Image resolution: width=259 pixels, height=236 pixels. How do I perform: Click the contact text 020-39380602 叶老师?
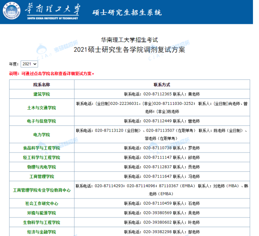pyautogui.click(x=162, y=222)
